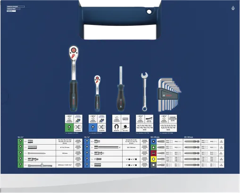Screen dimensions: 240x193
Task: Click the anti-roll icon next to the magnet
Action: (125, 128)
